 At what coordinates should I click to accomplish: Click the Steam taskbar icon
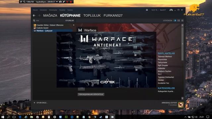[101, 117]
